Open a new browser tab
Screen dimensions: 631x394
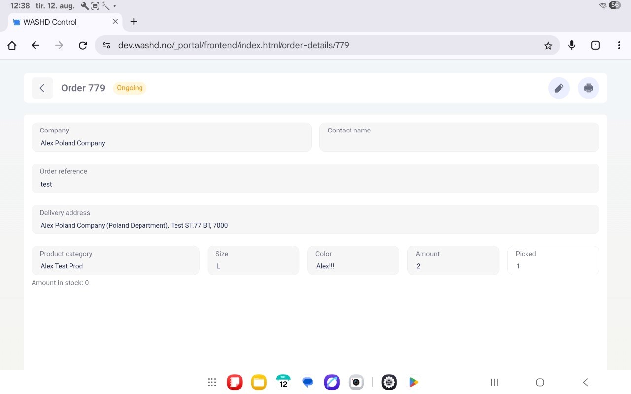[x=134, y=22]
